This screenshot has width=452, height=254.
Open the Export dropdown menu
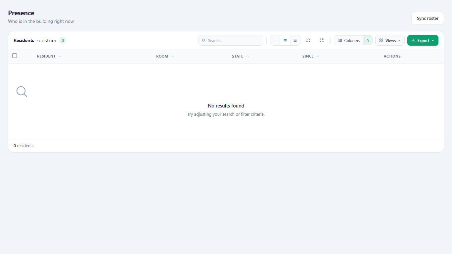[423, 40]
